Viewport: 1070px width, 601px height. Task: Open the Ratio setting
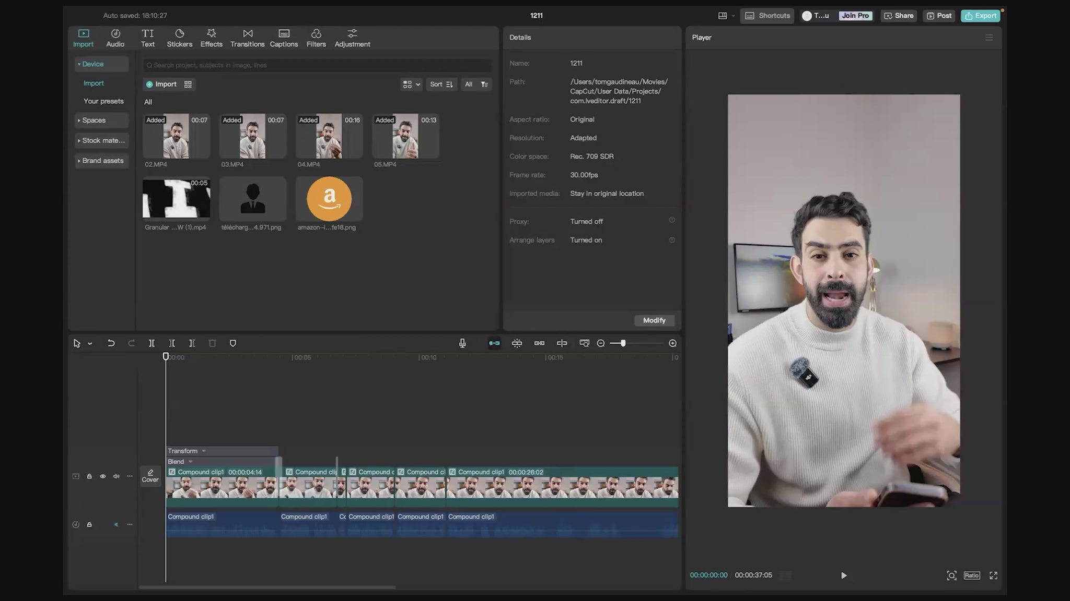971,575
